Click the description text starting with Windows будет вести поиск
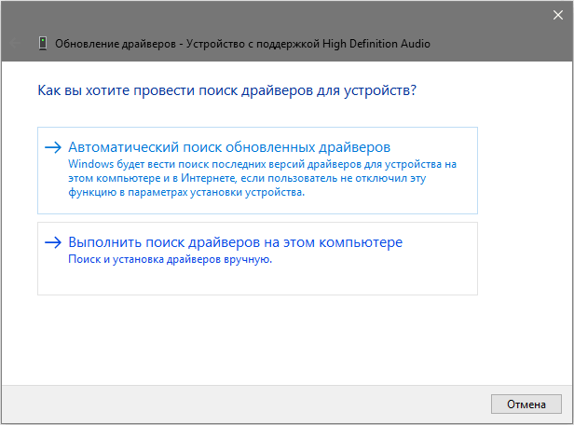Image resolution: width=574 pixels, height=425 pixels. point(262,164)
